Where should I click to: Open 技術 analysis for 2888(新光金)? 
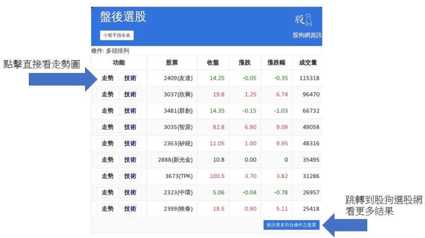tap(130, 160)
